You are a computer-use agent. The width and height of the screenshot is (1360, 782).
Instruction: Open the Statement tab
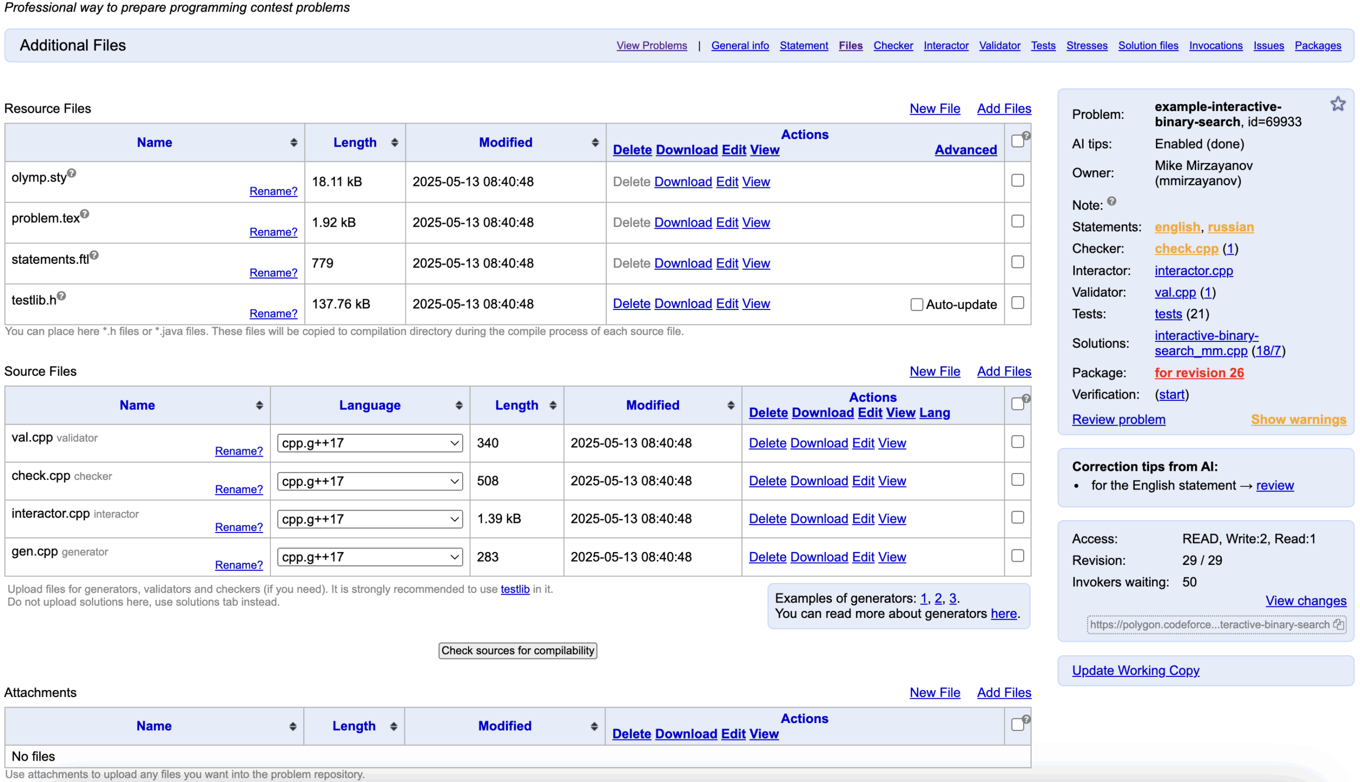tap(803, 46)
